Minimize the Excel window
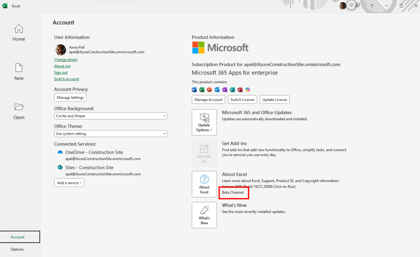This screenshot has height=257, width=420. point(386,6)
